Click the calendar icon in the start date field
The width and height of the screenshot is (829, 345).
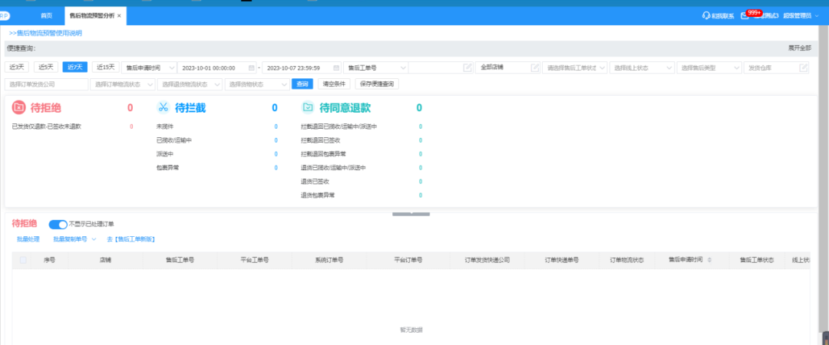(x=251, y=68)
